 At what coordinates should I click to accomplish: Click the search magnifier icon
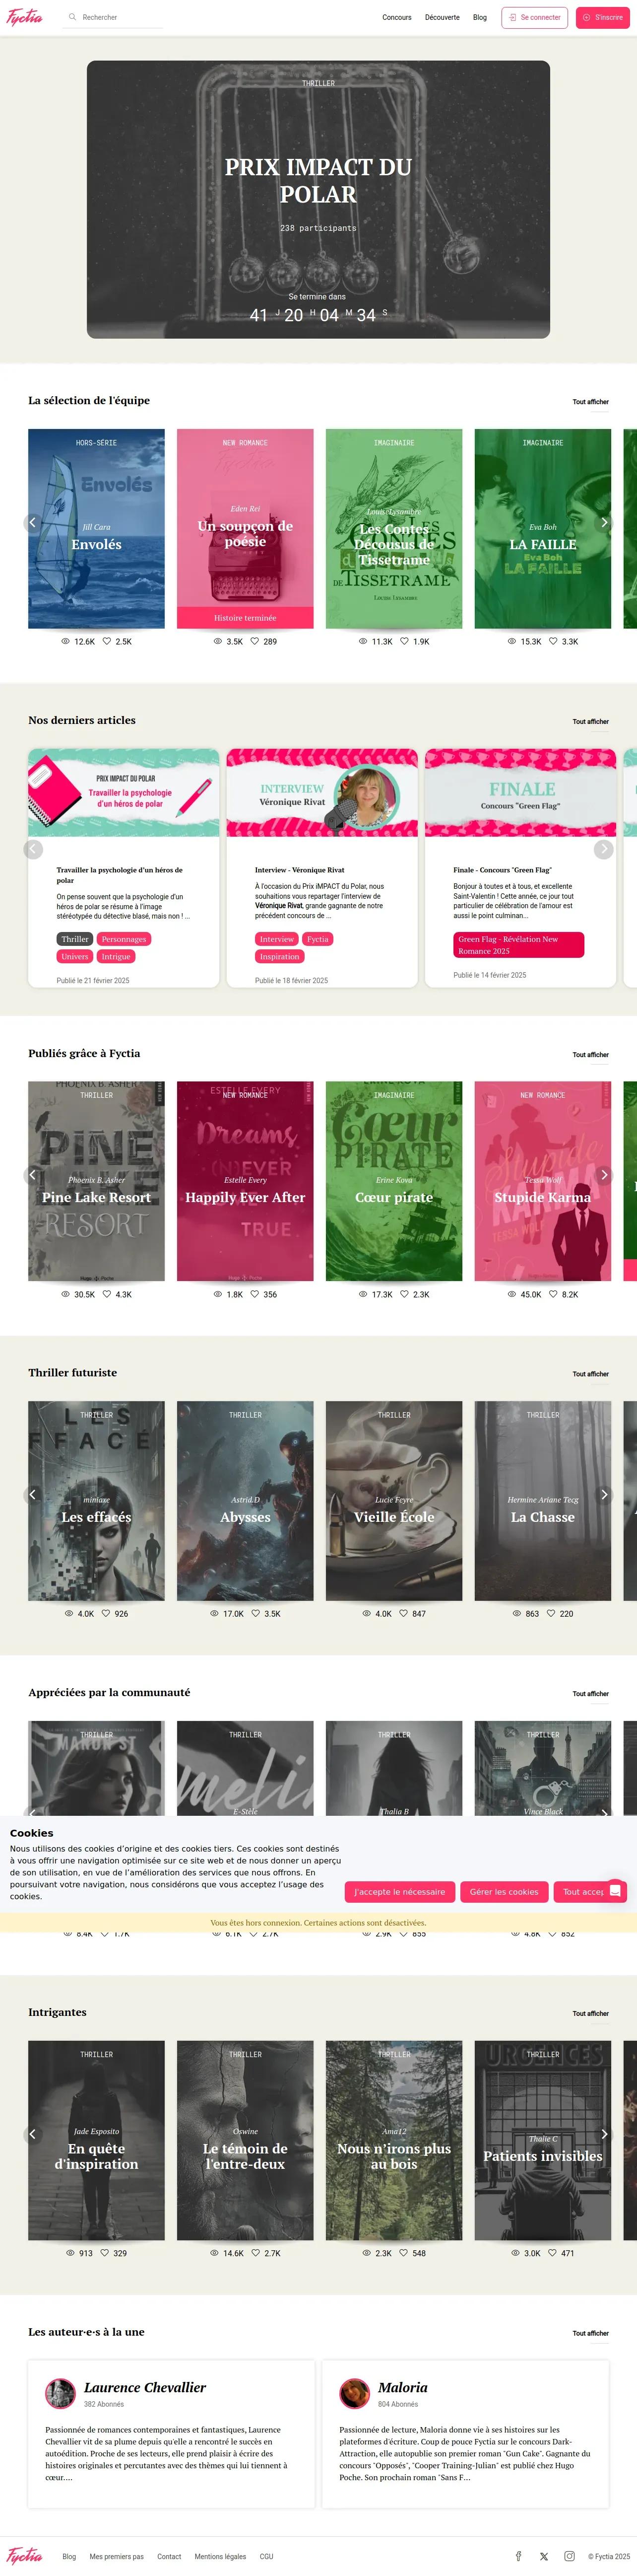[x=73, y=17]
